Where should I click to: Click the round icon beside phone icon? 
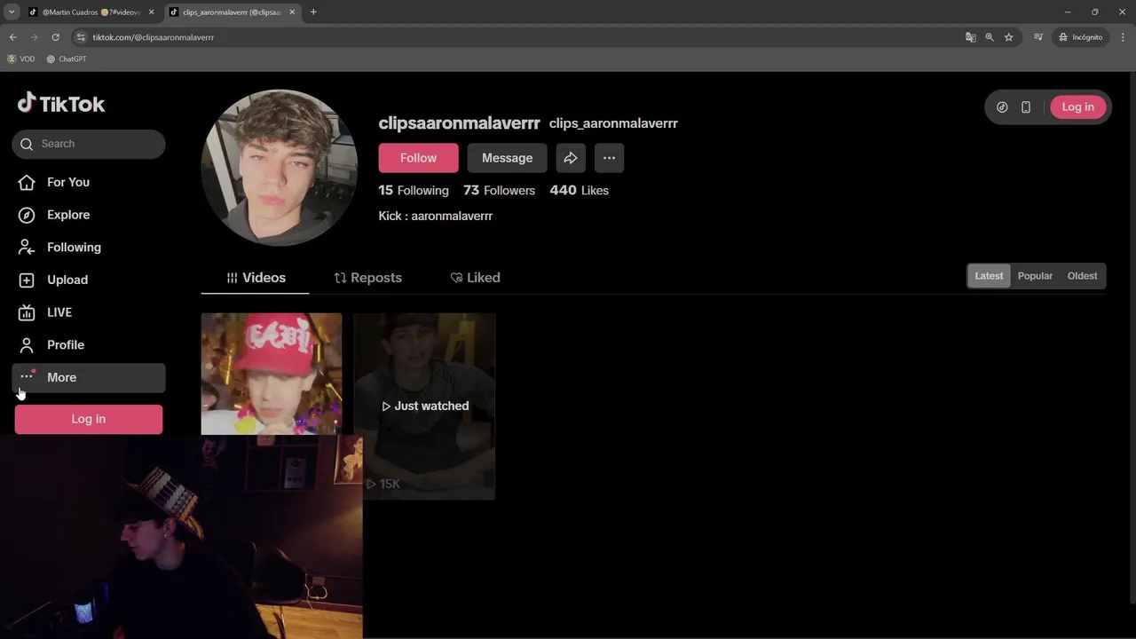1002,106
